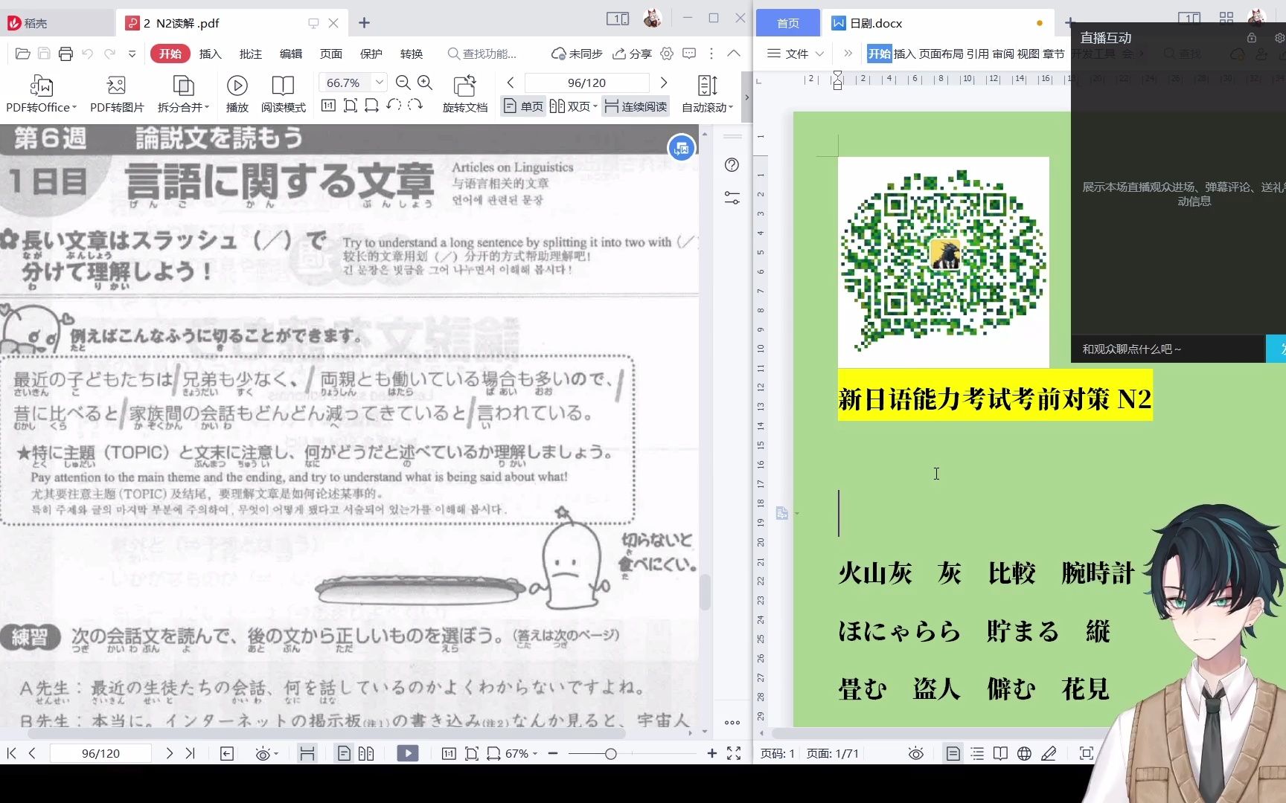The image size is (1286, 803).
Task: Open Word status bar globe web layout icon
Action: (1024, 753)
